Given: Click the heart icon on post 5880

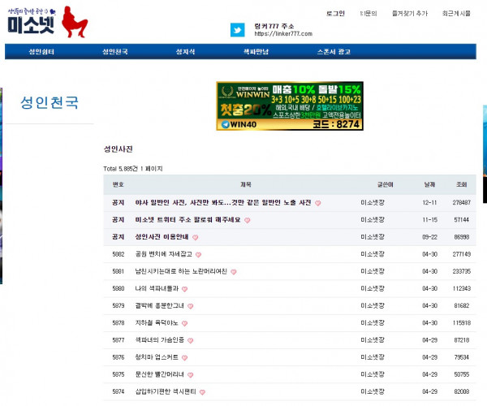Looking at the screenshot, I should tap(185, 288).
